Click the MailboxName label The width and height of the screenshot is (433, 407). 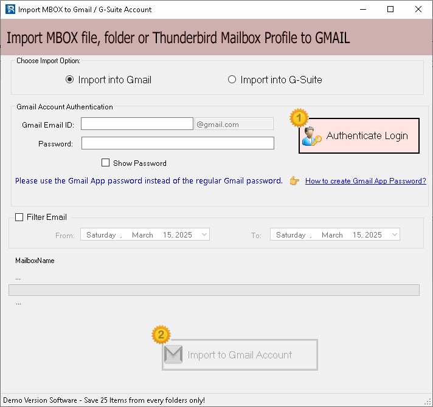coord(35,261)
